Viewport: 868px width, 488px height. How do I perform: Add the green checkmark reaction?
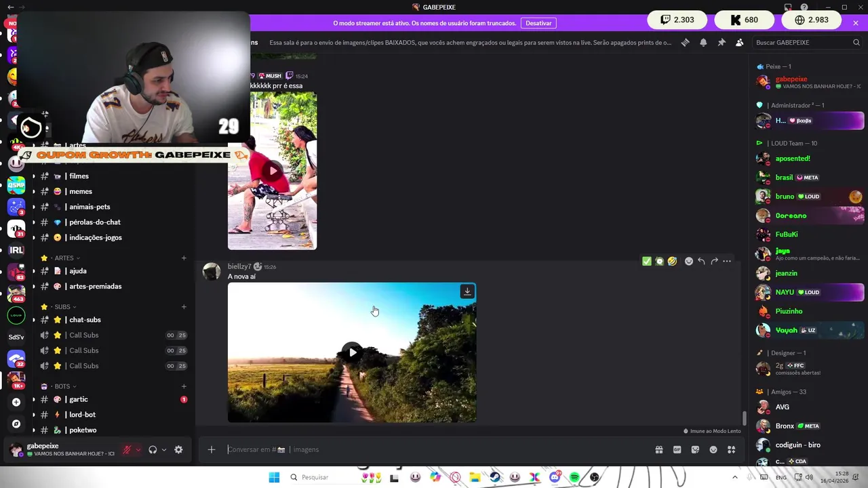646,261
